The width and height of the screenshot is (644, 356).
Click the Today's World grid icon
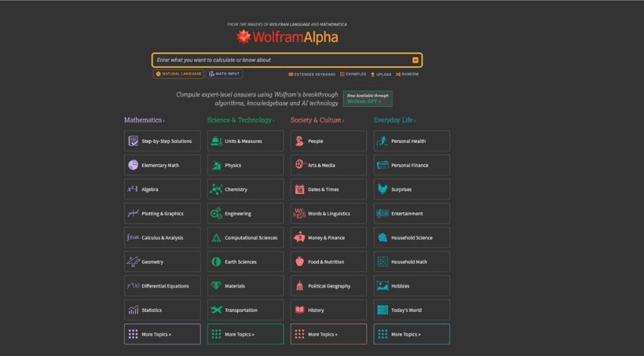coord(382,310)
